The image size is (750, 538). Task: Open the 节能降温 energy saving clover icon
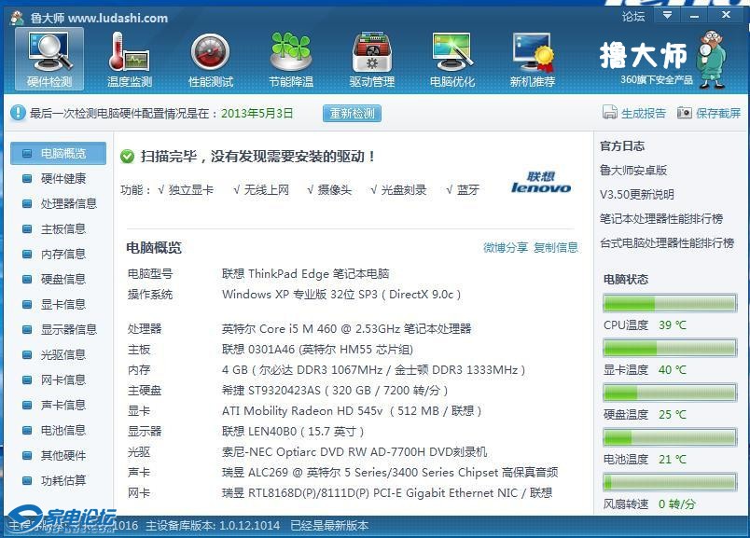(x=290, y=59)
